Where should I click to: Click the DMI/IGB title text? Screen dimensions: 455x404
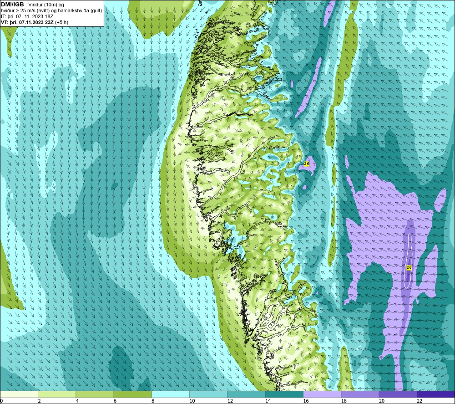point(12,5)
